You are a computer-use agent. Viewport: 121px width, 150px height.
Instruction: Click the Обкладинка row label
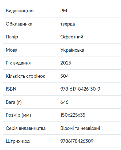[x=19, y=24]
